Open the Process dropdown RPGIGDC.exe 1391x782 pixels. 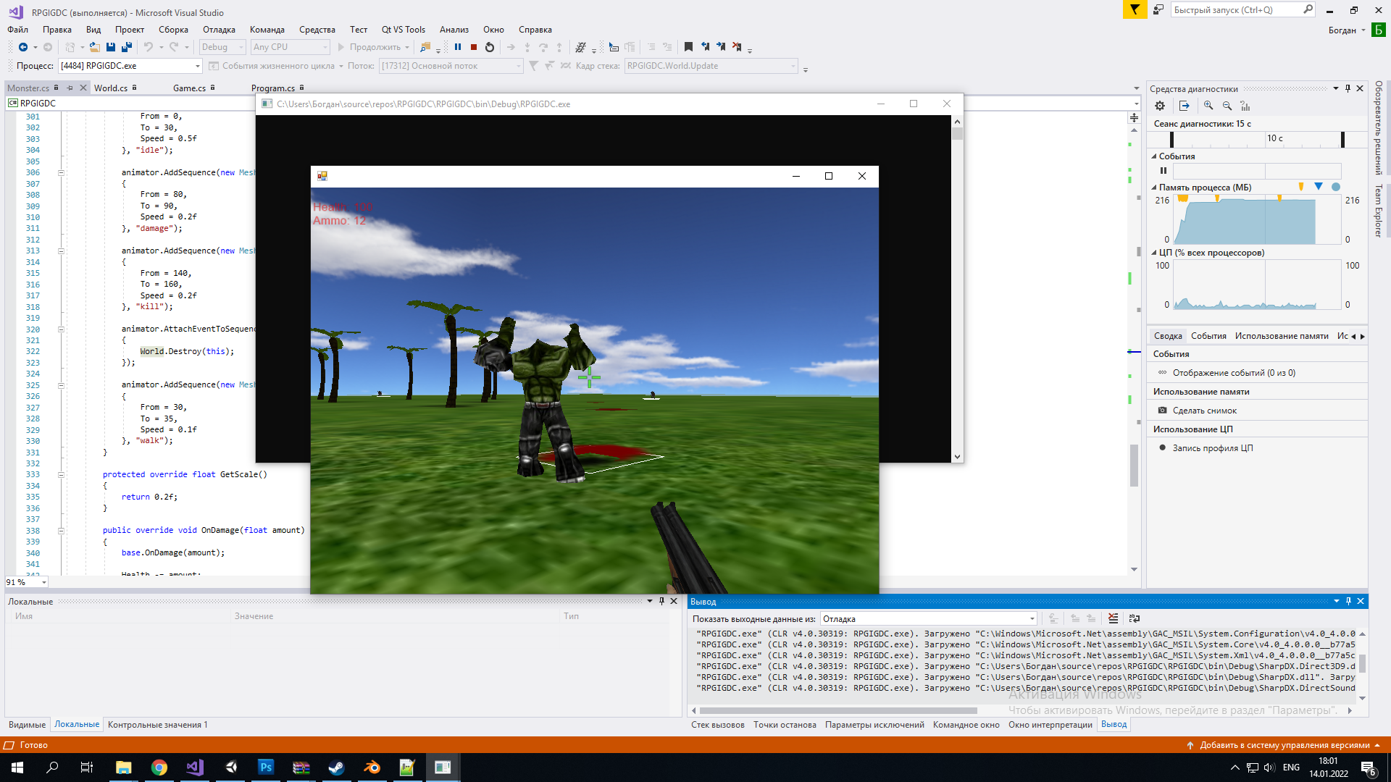point(197,66)
